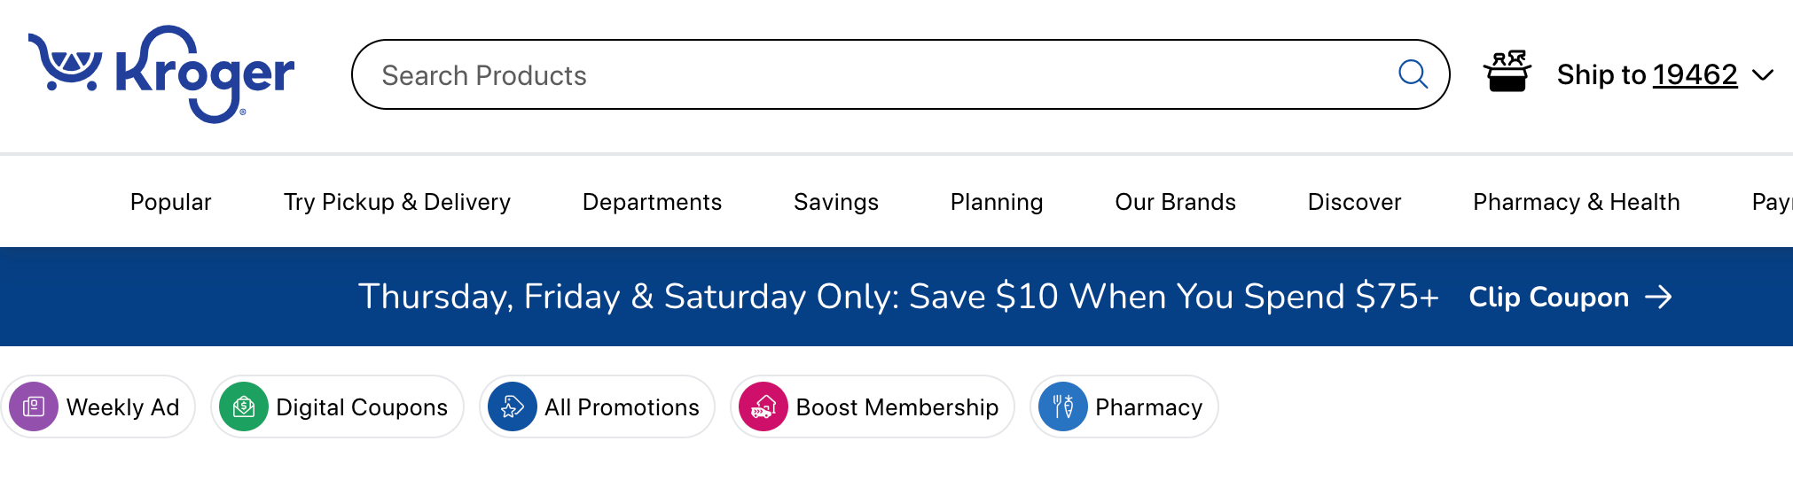Screen dimensions: 1793x503
Task: Expand the Ship to location chevron
Action: click(x=1764, y=75)
